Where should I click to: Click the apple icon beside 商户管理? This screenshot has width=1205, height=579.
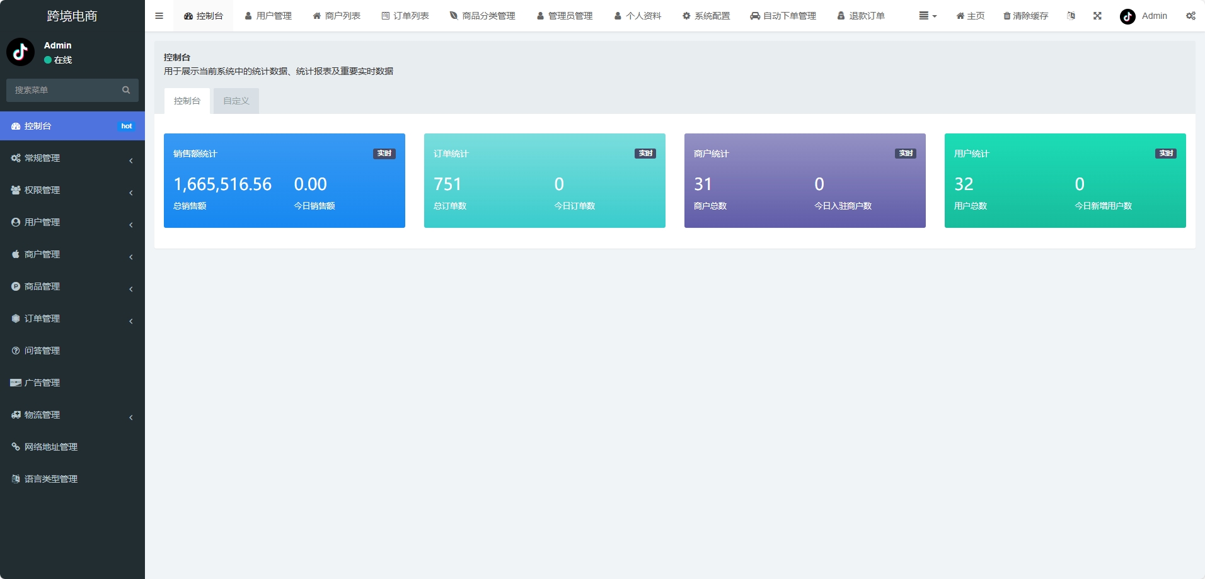click(16, 254)
